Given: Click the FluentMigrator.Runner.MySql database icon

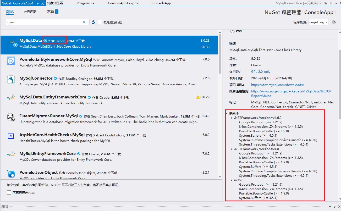Looking at the screenshot, I should pos(11,117).
